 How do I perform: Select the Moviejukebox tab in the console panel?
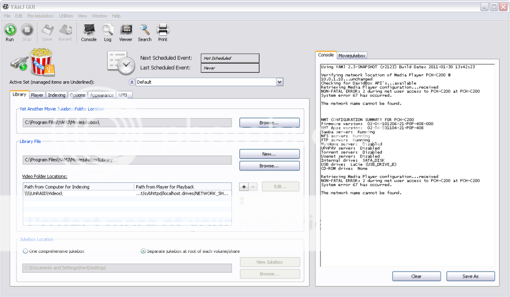tap(351, 55)
